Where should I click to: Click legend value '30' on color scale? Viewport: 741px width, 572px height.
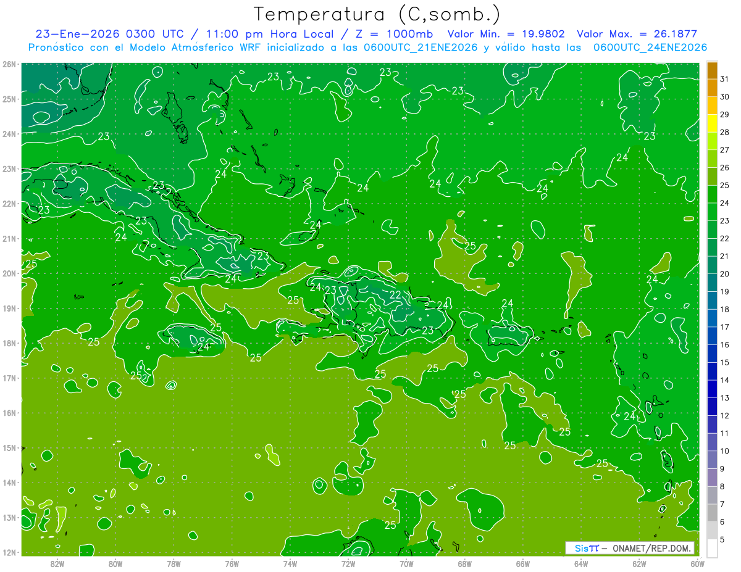tap(724, 97)
